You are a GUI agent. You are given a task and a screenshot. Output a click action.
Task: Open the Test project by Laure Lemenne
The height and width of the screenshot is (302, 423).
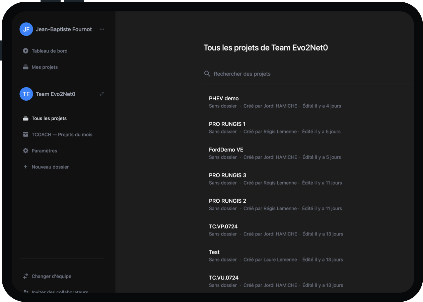(214, 252)
